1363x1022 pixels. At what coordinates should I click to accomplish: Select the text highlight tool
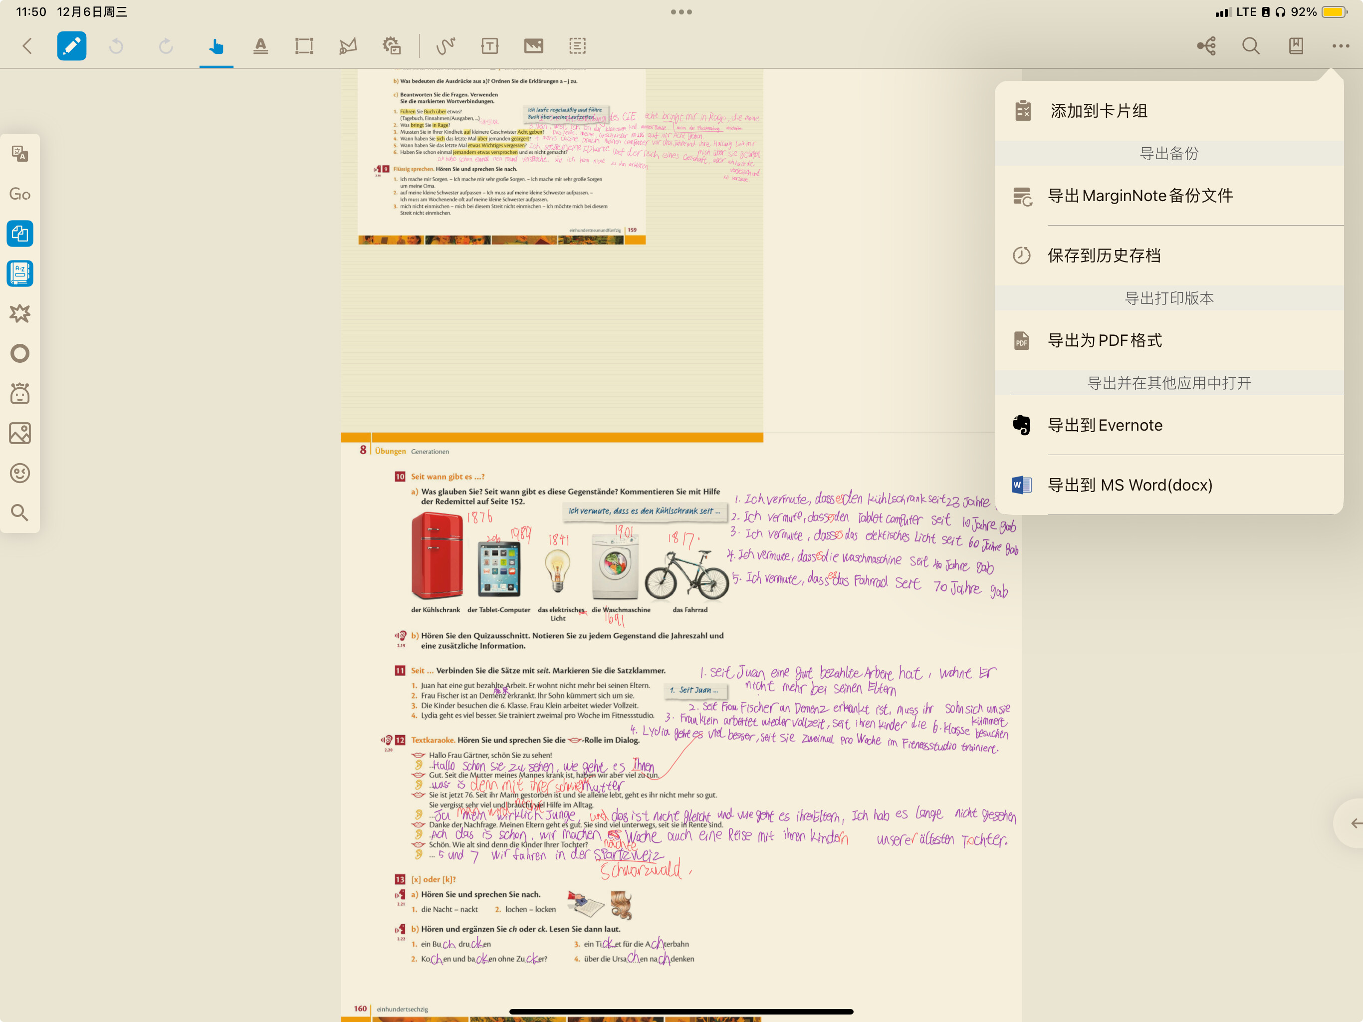point(260,45)
